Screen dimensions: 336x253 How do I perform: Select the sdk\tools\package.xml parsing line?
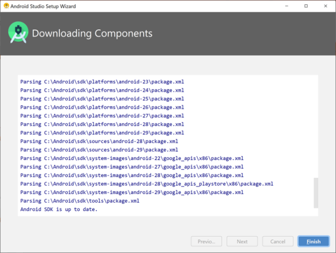[80, 201]
